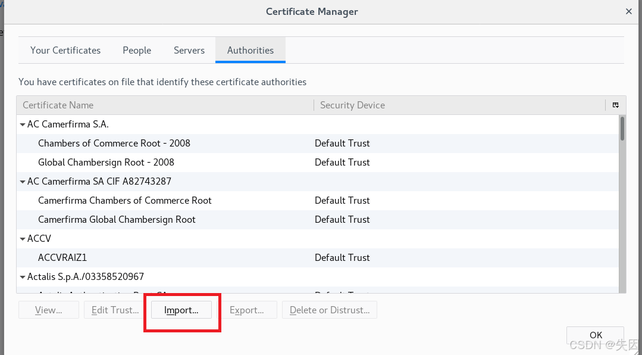Viewport: 642px width, 355px height.
Task: Click Default Trust for Camerfirma Chambers of Commerce Root
Action: point(342,201)
